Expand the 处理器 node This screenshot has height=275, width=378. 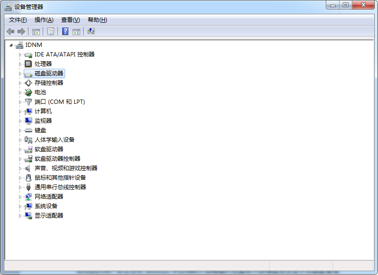(x=20, y=64)
